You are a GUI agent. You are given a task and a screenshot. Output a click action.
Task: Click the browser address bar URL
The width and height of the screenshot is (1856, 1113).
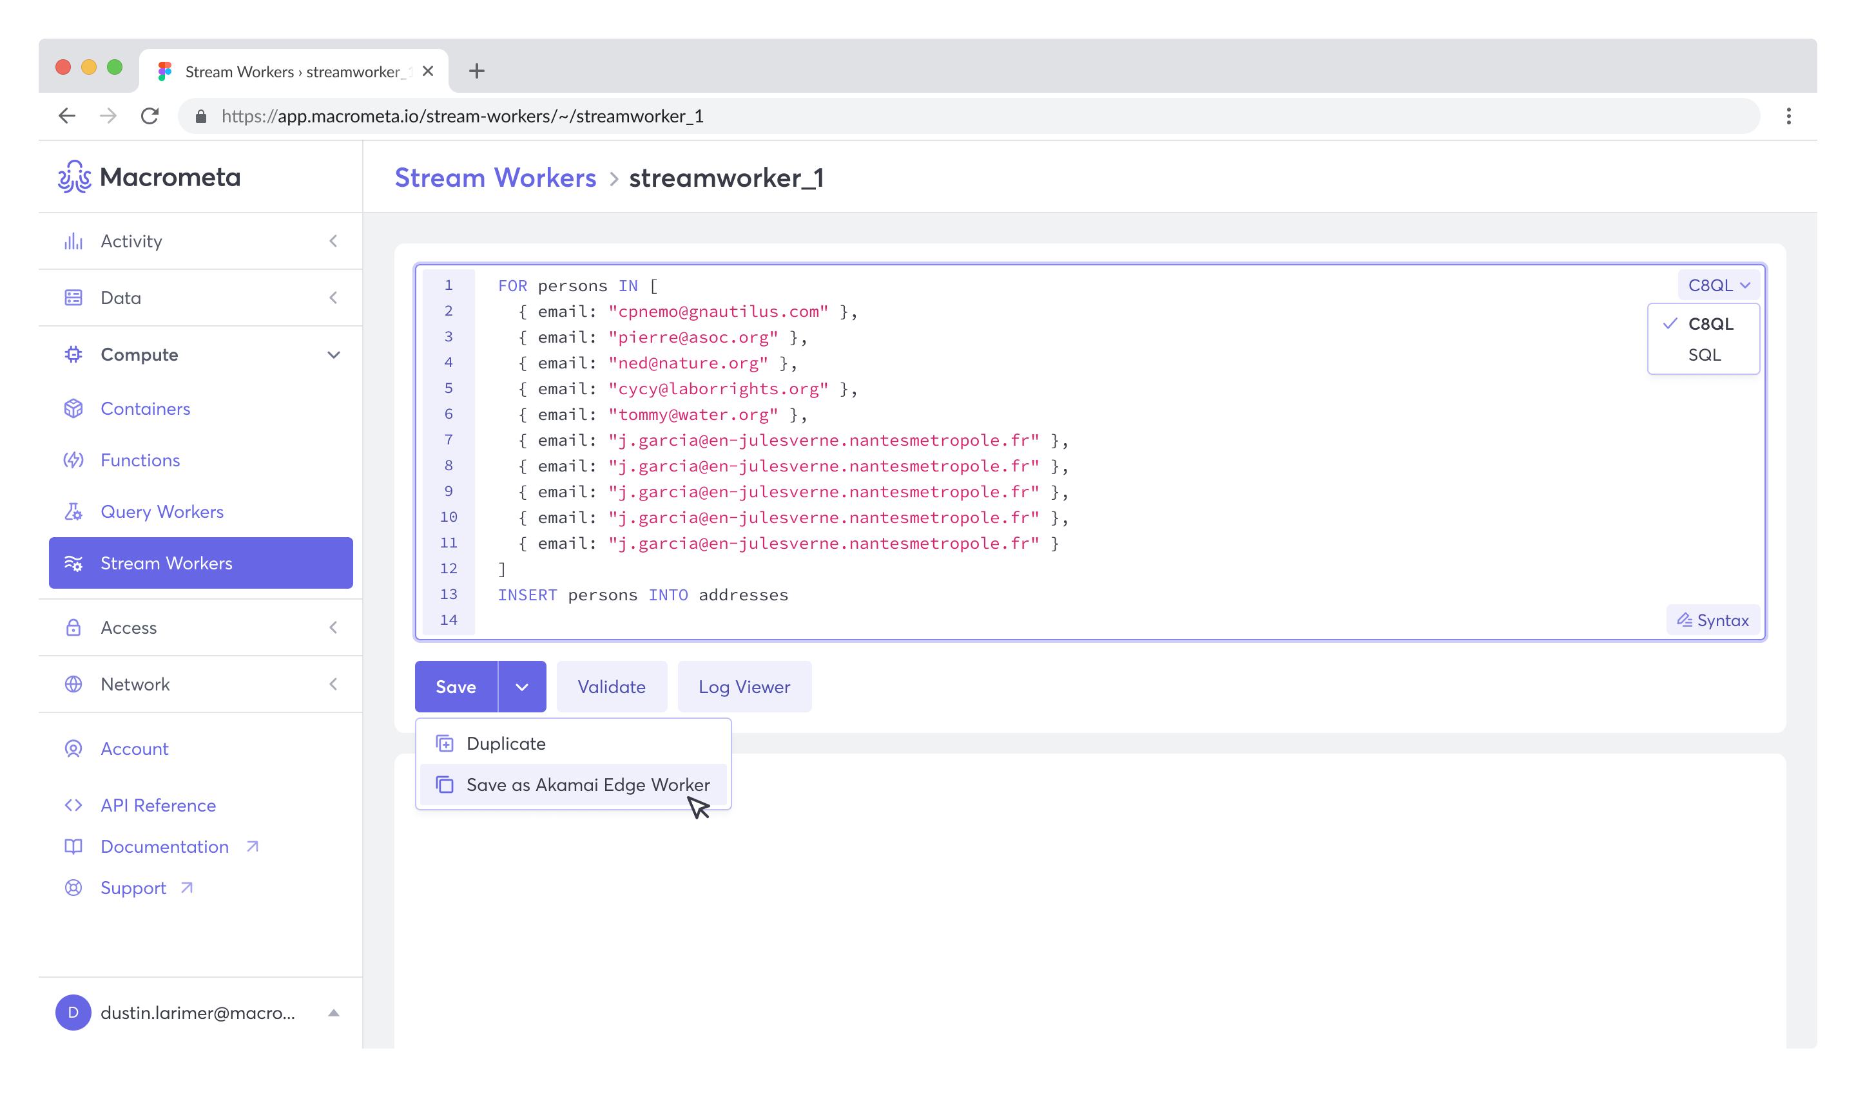[462, 116]
